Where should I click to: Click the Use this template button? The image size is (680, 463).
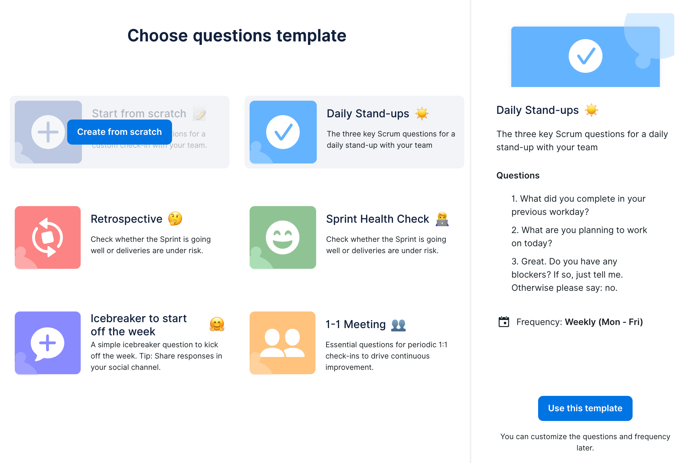[x=585, y=408]
